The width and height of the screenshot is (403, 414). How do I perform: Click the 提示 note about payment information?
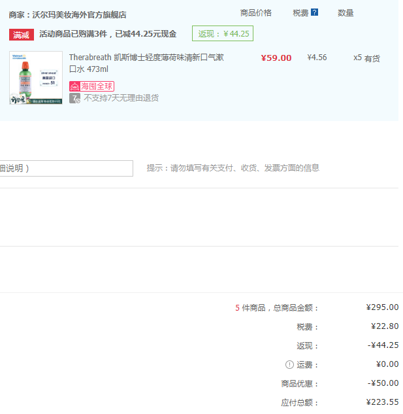(x=233, y=168)
